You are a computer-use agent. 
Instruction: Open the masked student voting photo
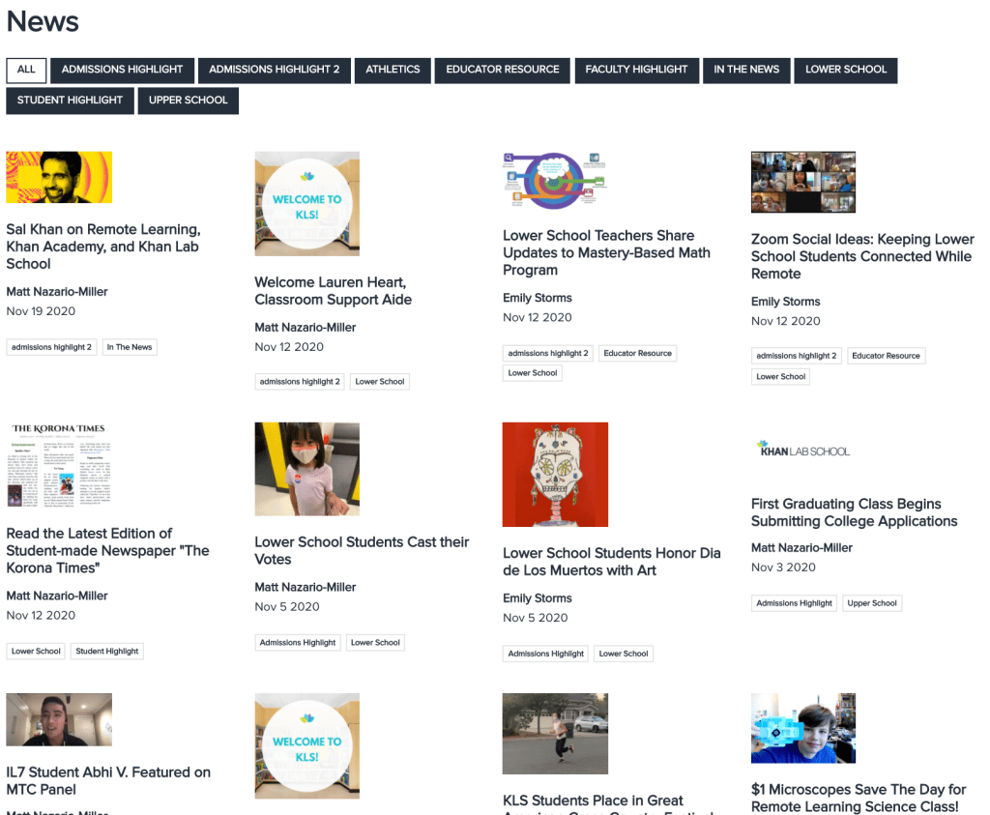[306, 469]
